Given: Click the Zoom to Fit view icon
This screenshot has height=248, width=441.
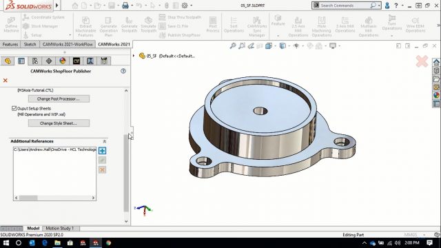Looking at the screenshot, I should pos(233,46).
